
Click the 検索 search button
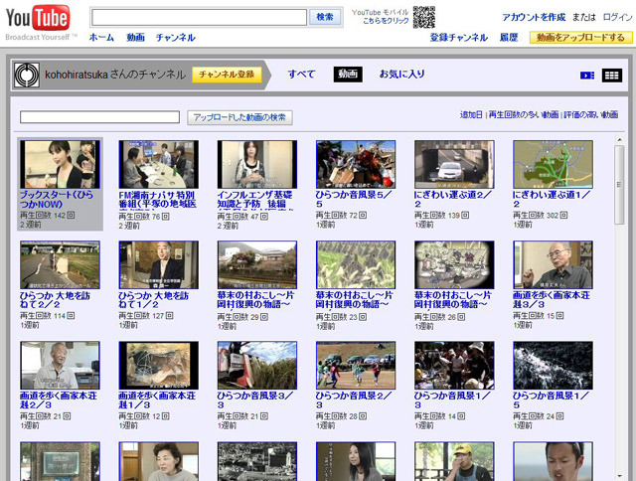pos(325,17)
